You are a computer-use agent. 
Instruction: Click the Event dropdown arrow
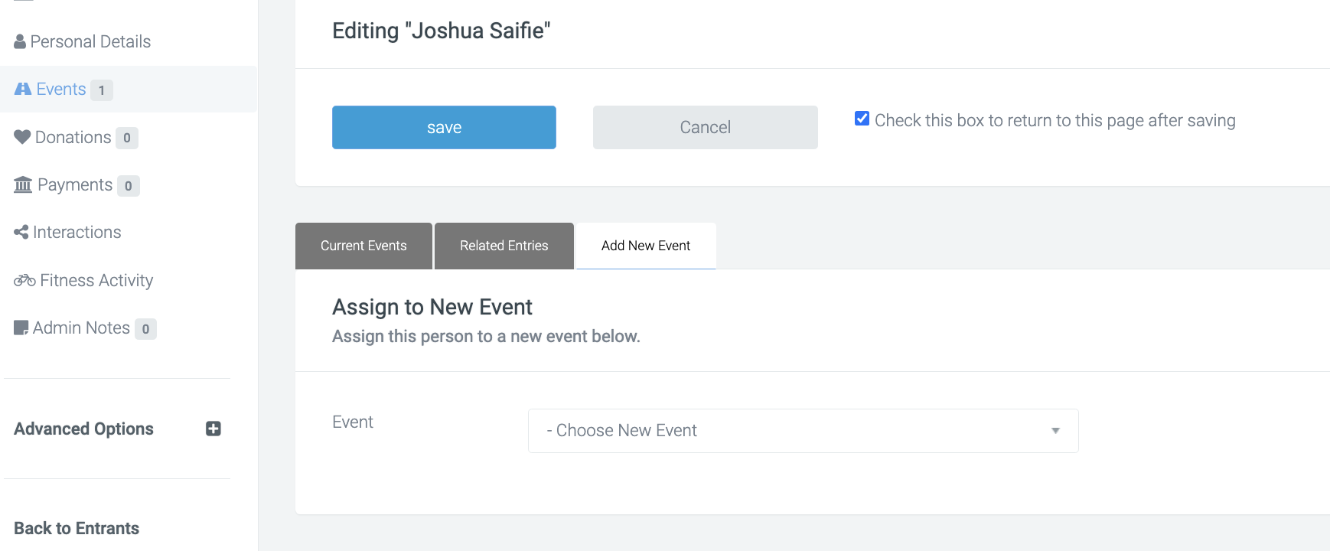[x=1055, y=431]
